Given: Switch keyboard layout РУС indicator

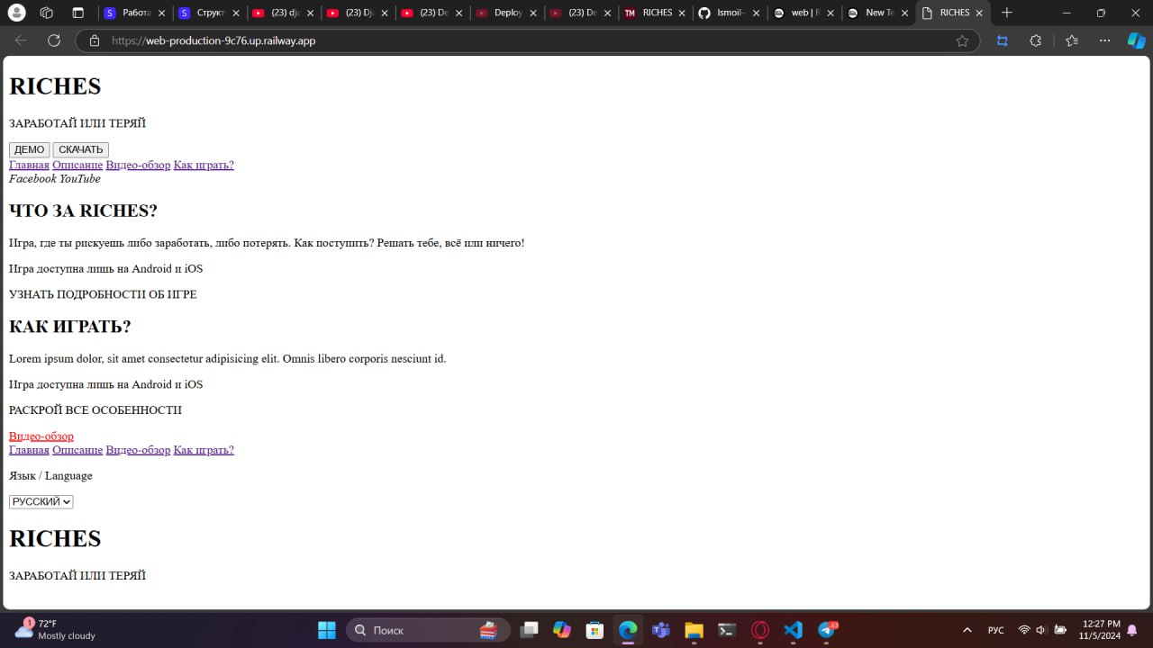Looking at the screenshot, I should 996,630.
